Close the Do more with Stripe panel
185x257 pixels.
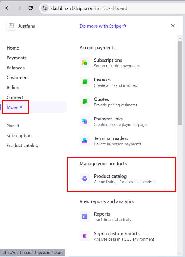click(173, 26)
